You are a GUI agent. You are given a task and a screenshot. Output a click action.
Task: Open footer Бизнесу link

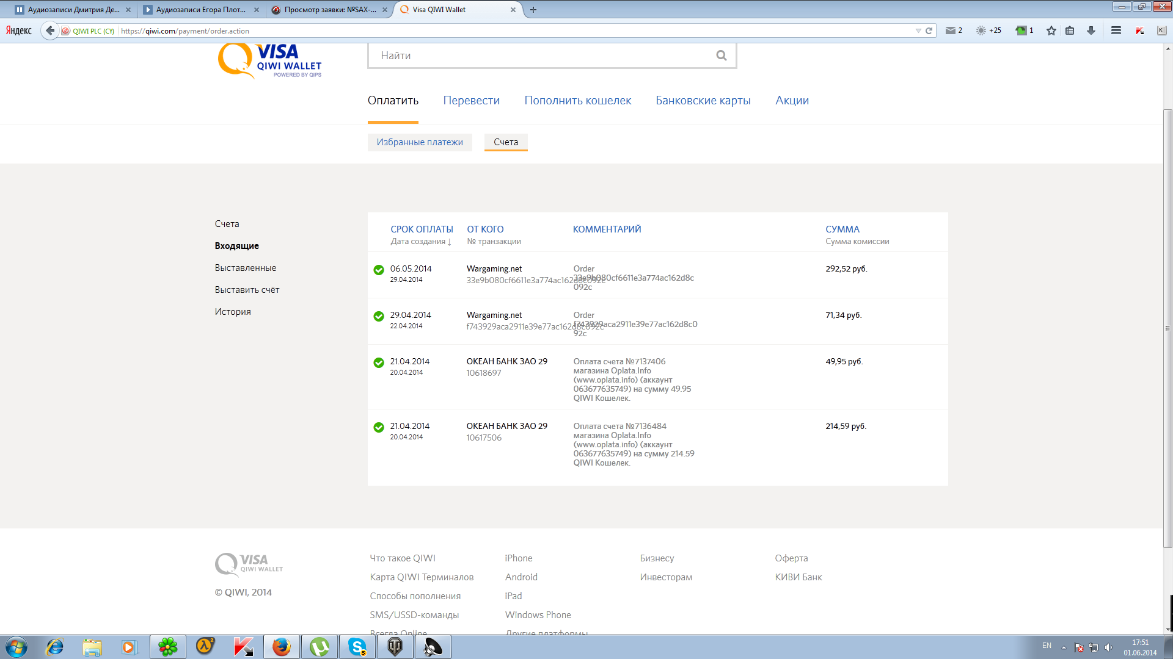pyautogui.click(x=657, y=558)
